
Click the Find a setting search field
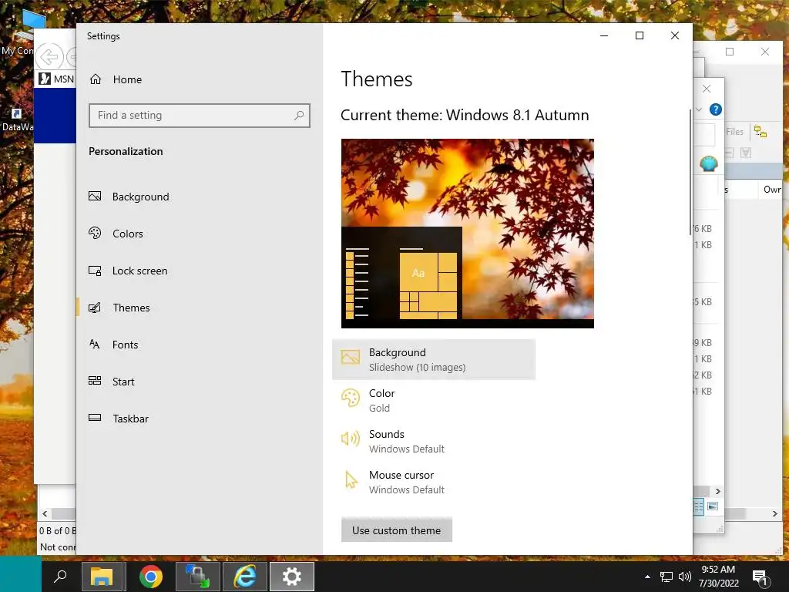[x=200, y=116]
